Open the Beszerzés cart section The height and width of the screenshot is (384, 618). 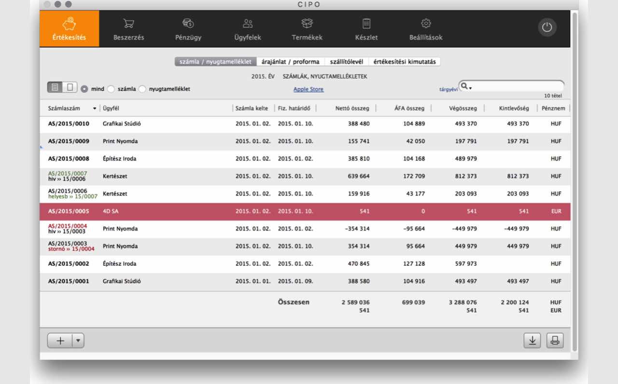128,29
